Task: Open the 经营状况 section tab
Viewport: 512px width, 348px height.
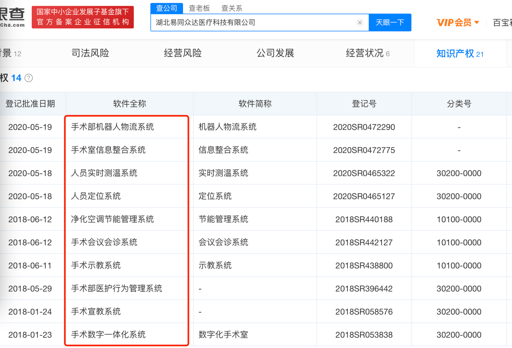Action: (x=368, y=53)
